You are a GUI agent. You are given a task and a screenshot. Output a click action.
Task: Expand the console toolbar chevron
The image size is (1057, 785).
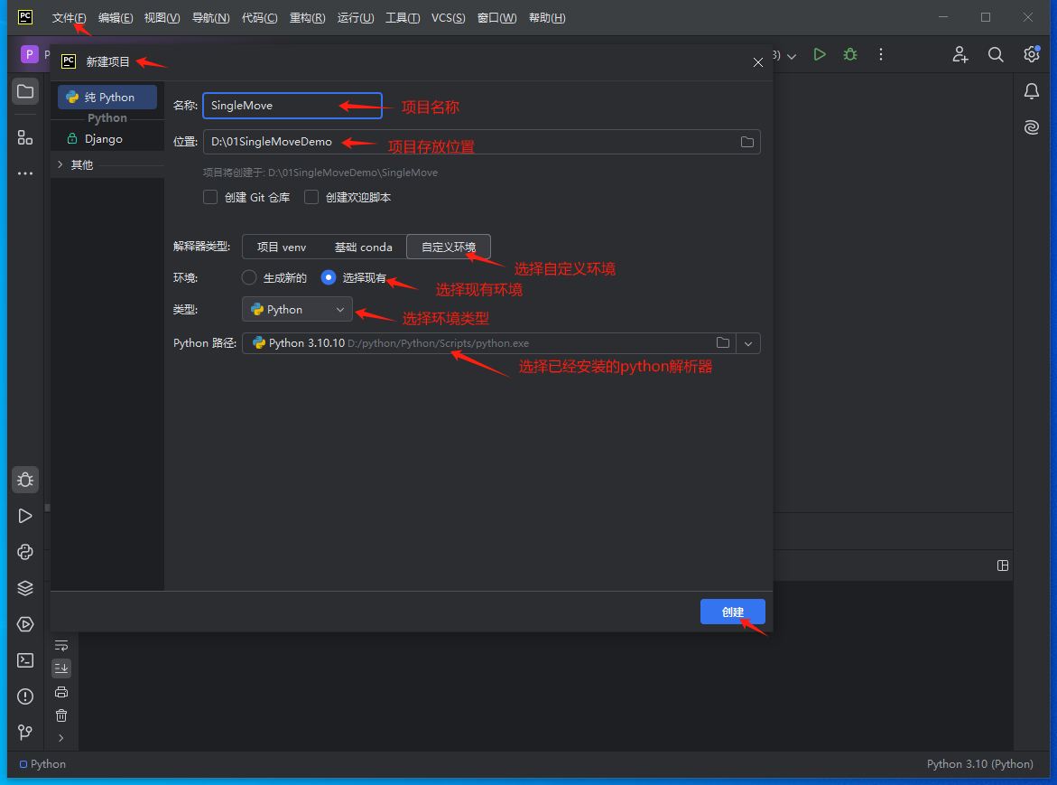click(61, 738)
